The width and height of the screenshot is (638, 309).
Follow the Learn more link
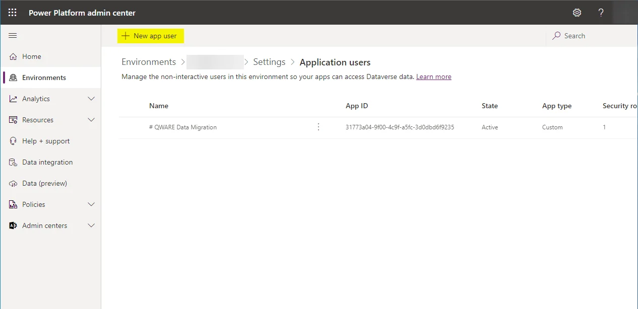pos(433,76)
